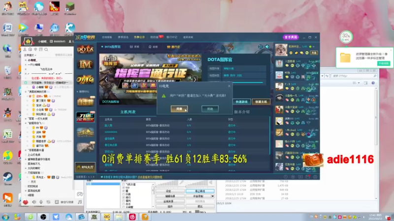Screen dimensions: 394x221
Task: Toggle the 福利 source checkbox
Action: pos(124,201)
